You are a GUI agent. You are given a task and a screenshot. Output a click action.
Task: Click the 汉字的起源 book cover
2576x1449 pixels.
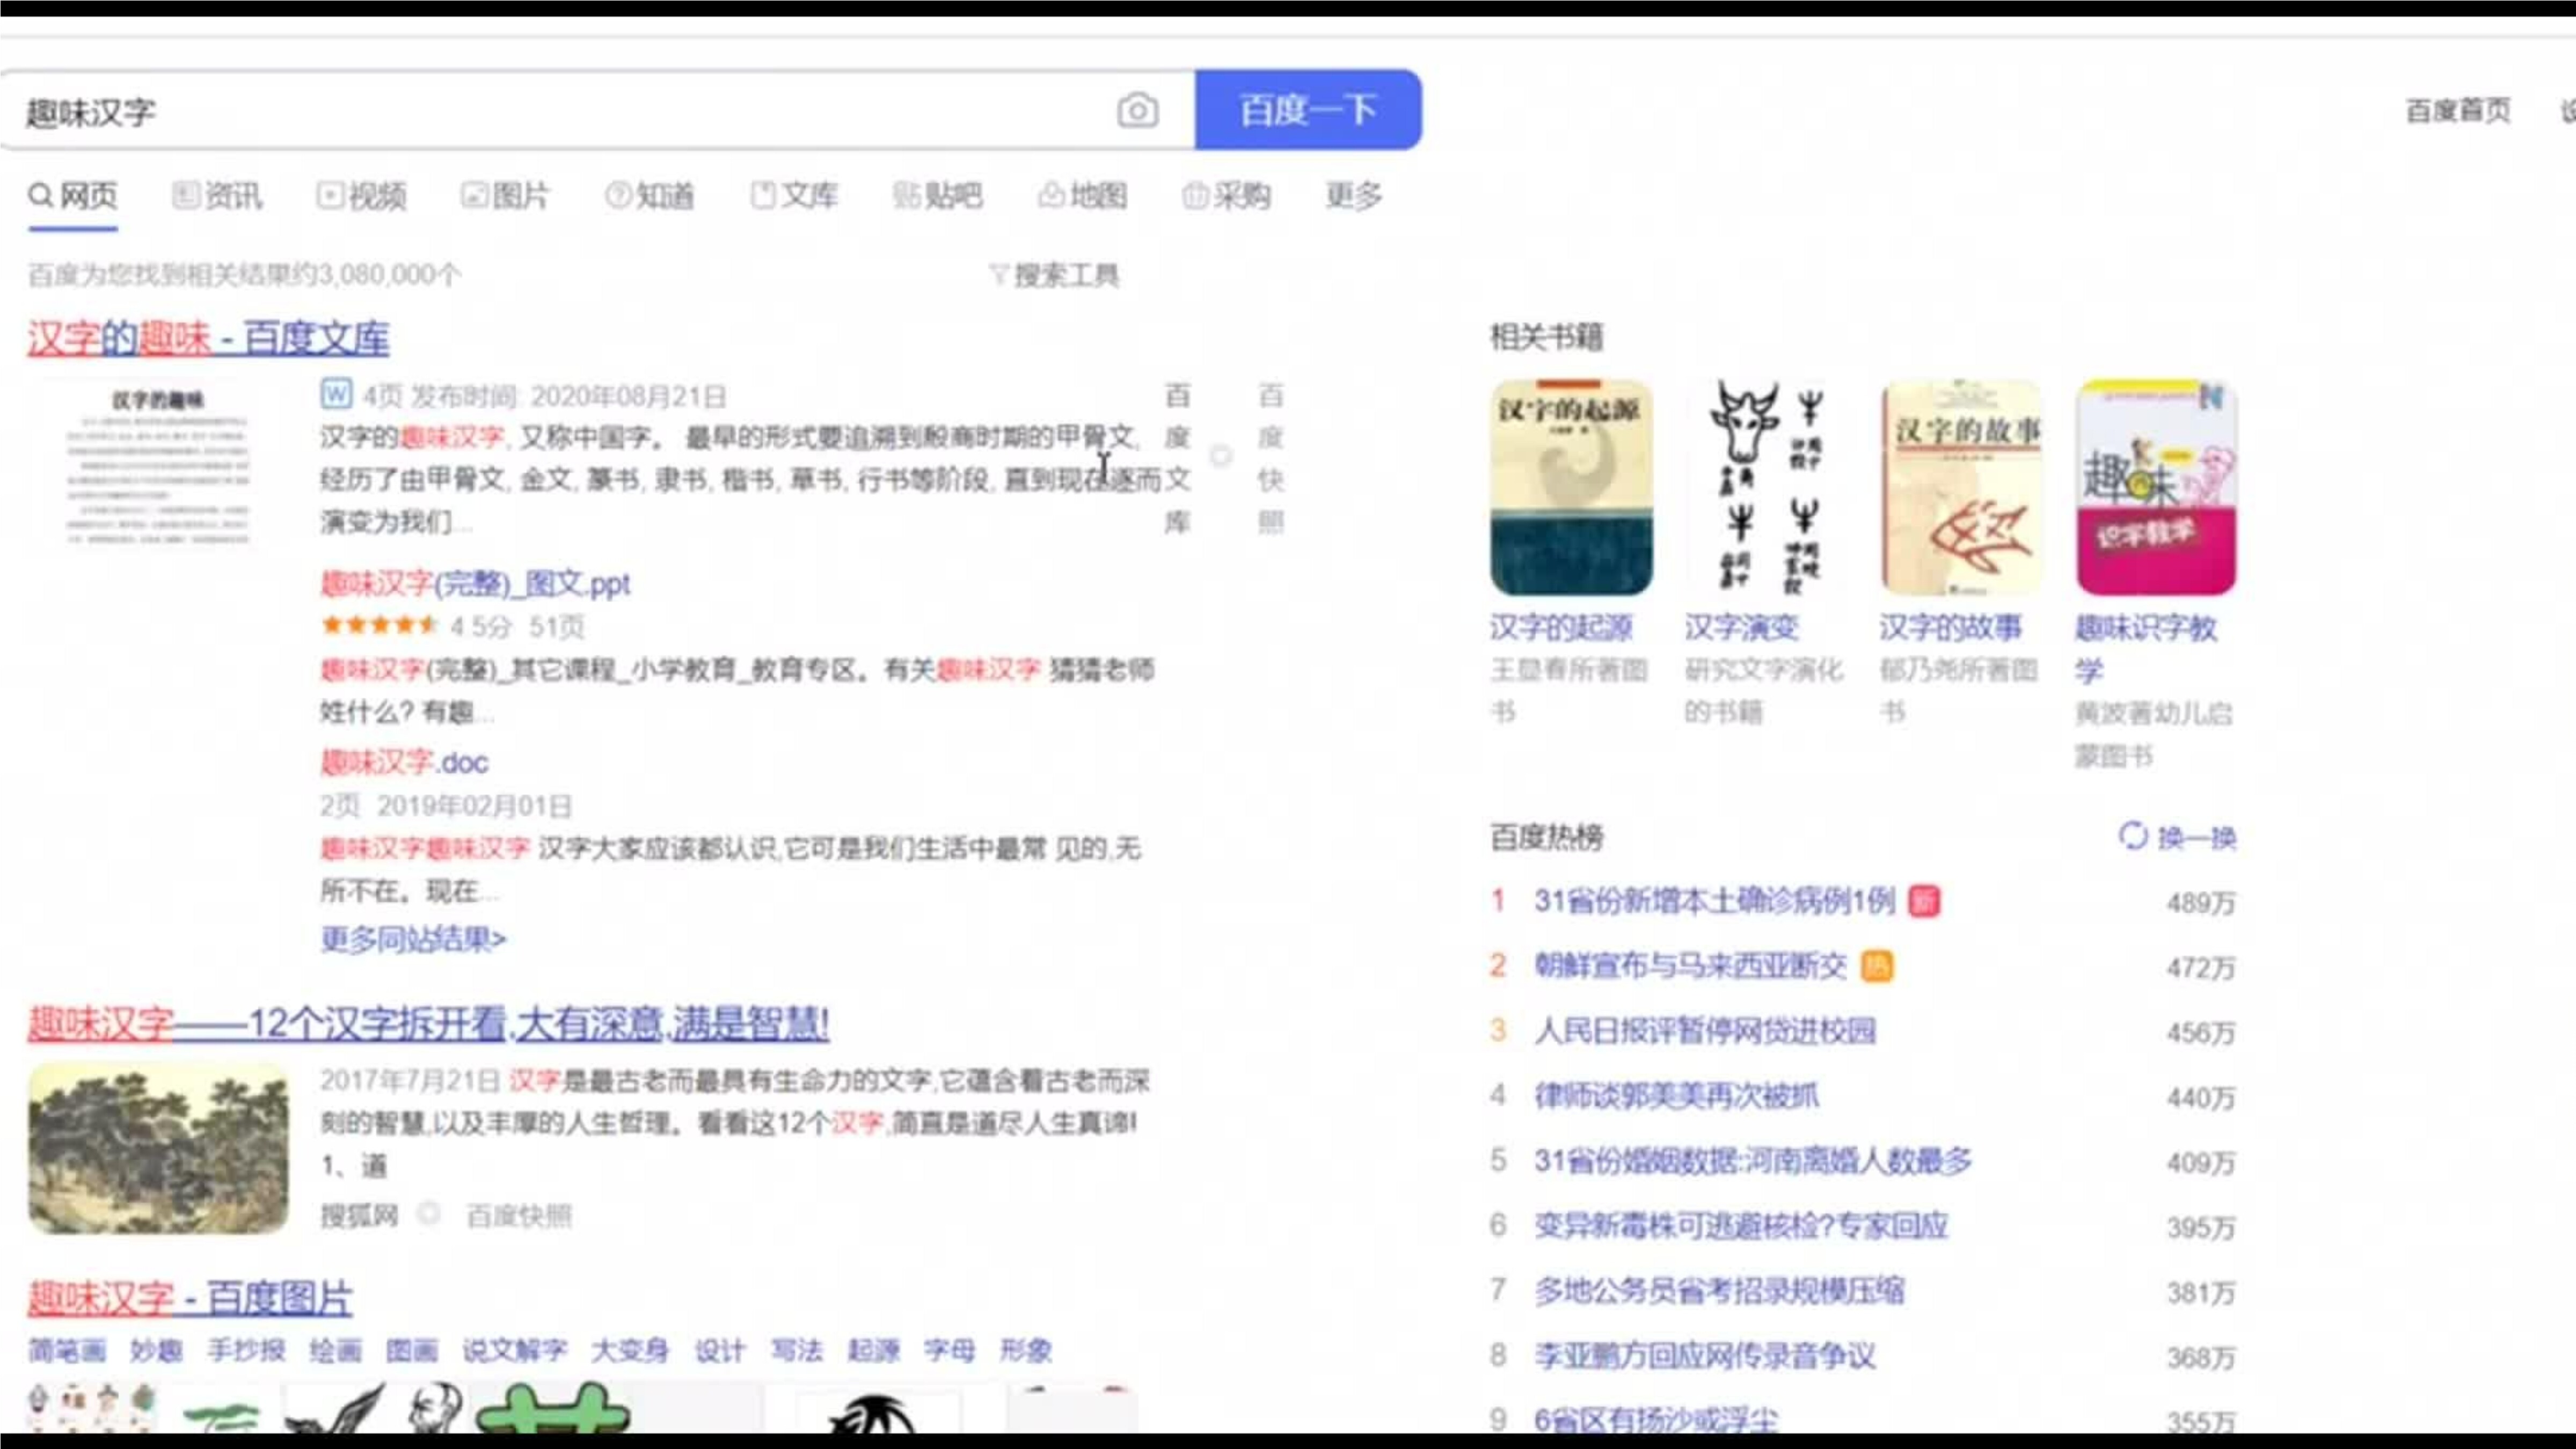click(1571, 488)
